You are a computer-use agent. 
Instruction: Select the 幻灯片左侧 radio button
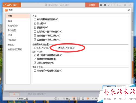(x=35, y=48)
